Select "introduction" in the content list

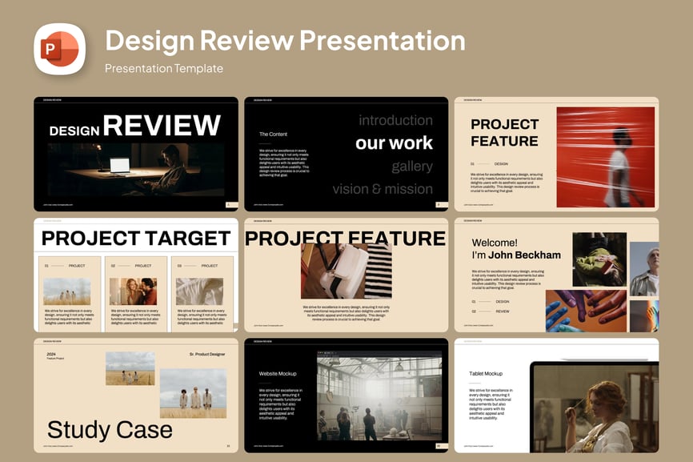point(395,120)
